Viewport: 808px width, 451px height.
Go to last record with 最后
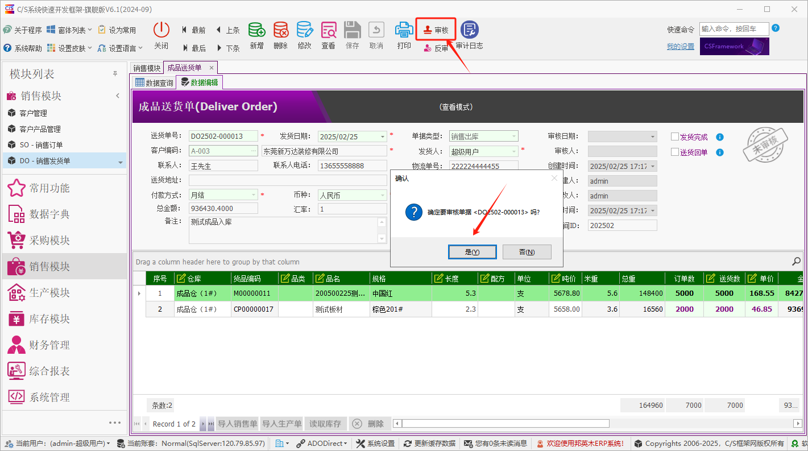click(194, 48)
